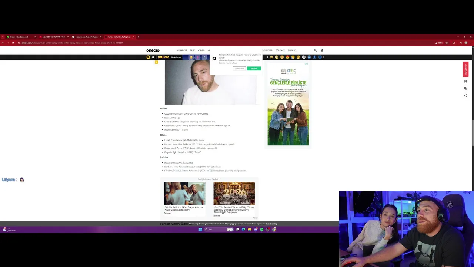
Task: Bookmark this page with star icon
Action: click(x=447, y=43)
